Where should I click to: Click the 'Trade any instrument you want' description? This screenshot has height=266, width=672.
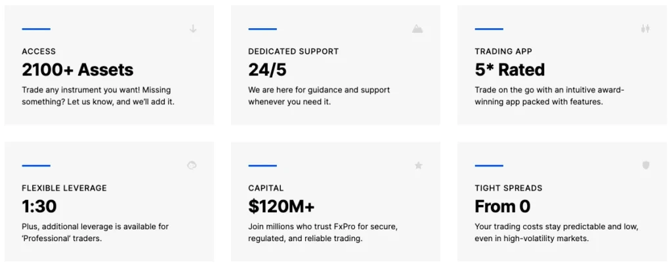(x=98, y=96)
